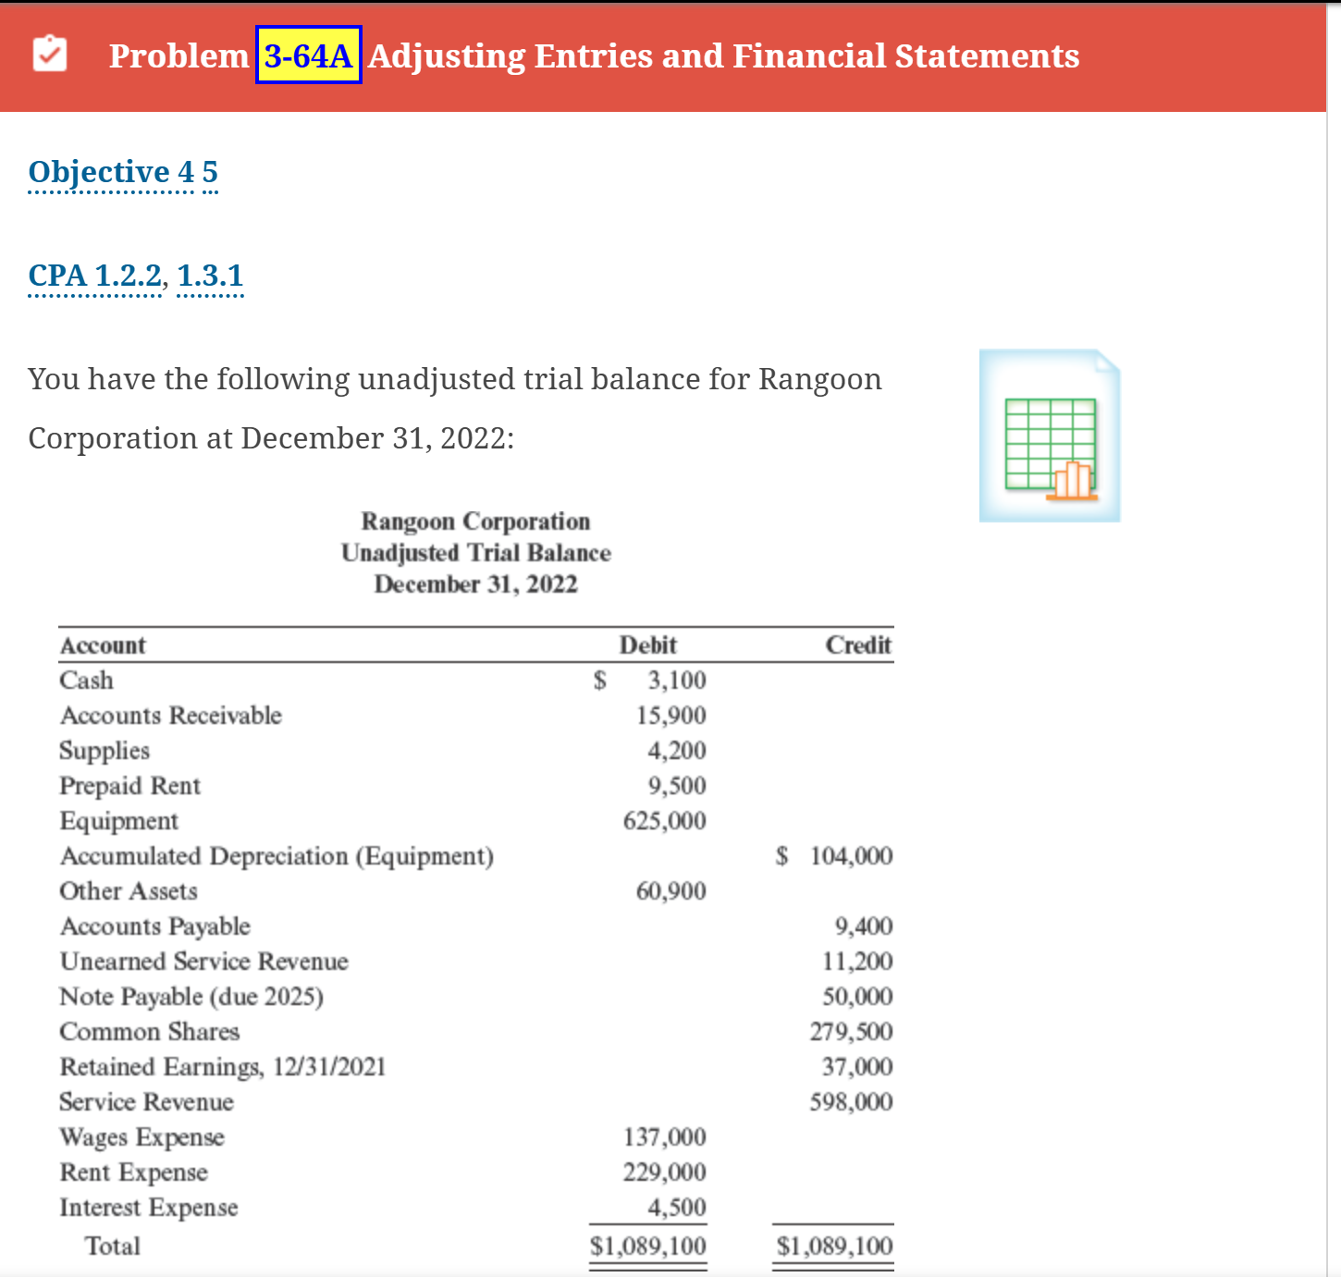Click the yellow highlight swatch around 3-64A
The image size is (1341, 1277).
pos(307,56)
